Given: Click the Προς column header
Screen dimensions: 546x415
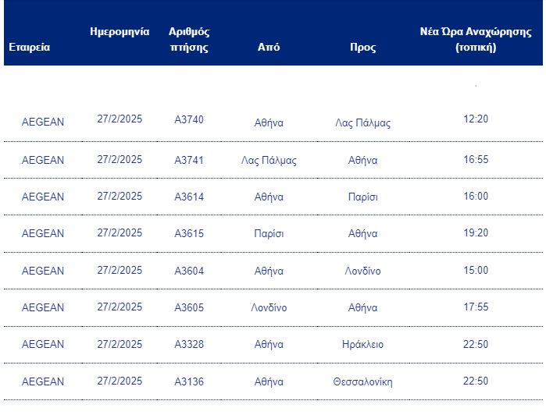Looking at the screenshot, I should 362,47.
